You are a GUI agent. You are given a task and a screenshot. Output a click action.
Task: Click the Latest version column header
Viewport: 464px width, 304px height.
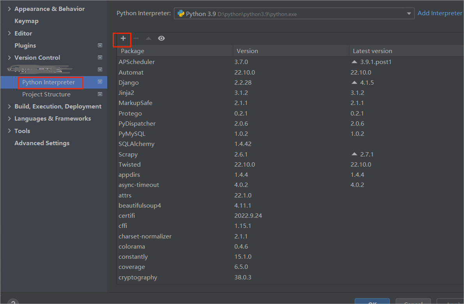(407, 51)
